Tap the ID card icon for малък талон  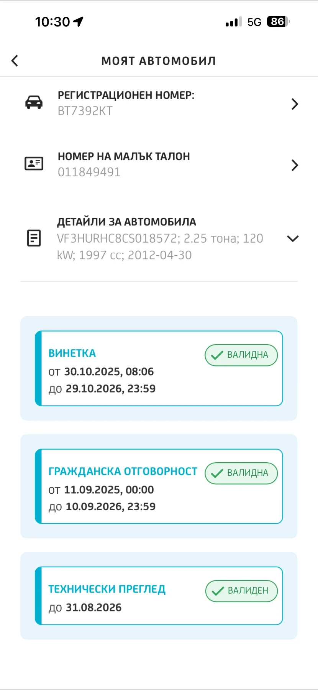(34, 164)
